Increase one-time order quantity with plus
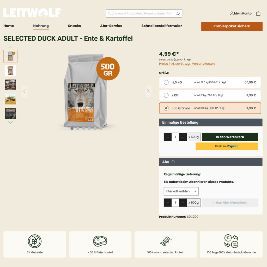The height and width of the screenshot is (267, 267). [183, 137]
